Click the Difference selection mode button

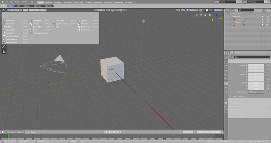click(37, 6)
